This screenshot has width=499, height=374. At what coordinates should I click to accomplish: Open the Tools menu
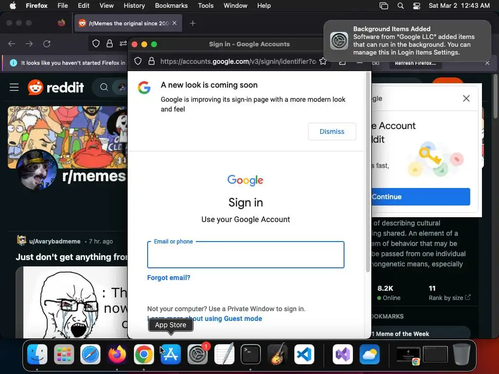[x=206, y=6]
